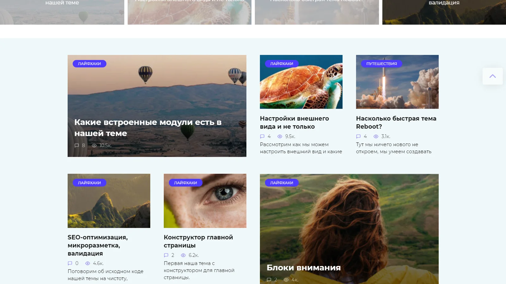Select ЛАЙФХАКИ badge on the turtle image

click(281, 64)
